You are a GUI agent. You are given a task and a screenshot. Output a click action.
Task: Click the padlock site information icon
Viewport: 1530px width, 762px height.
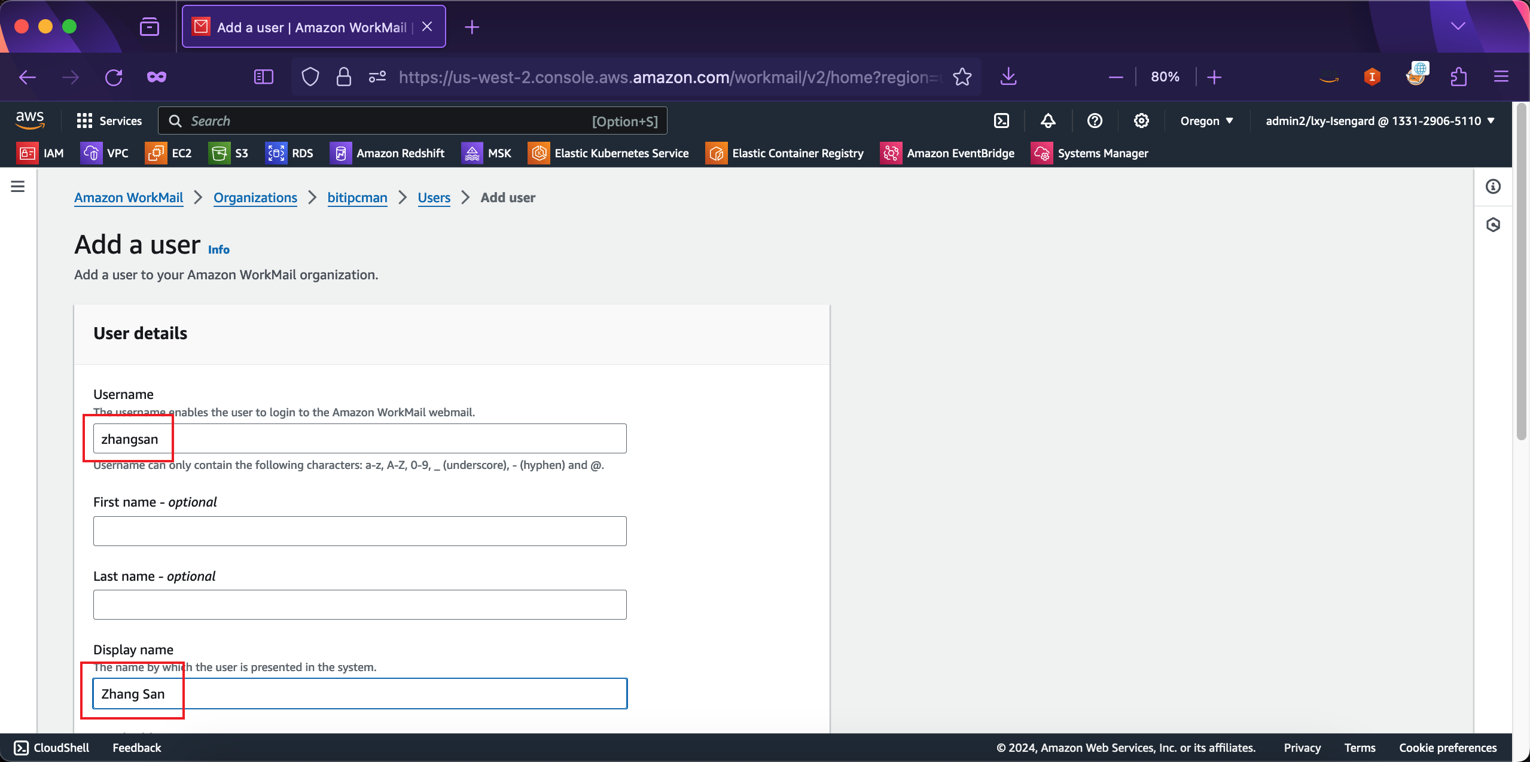coord(343,77)
